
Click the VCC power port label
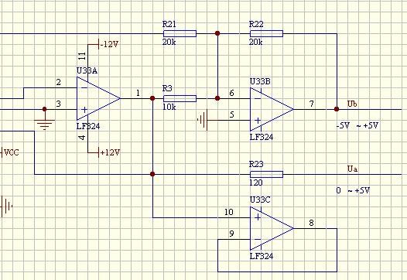click(x=11, y=152)
